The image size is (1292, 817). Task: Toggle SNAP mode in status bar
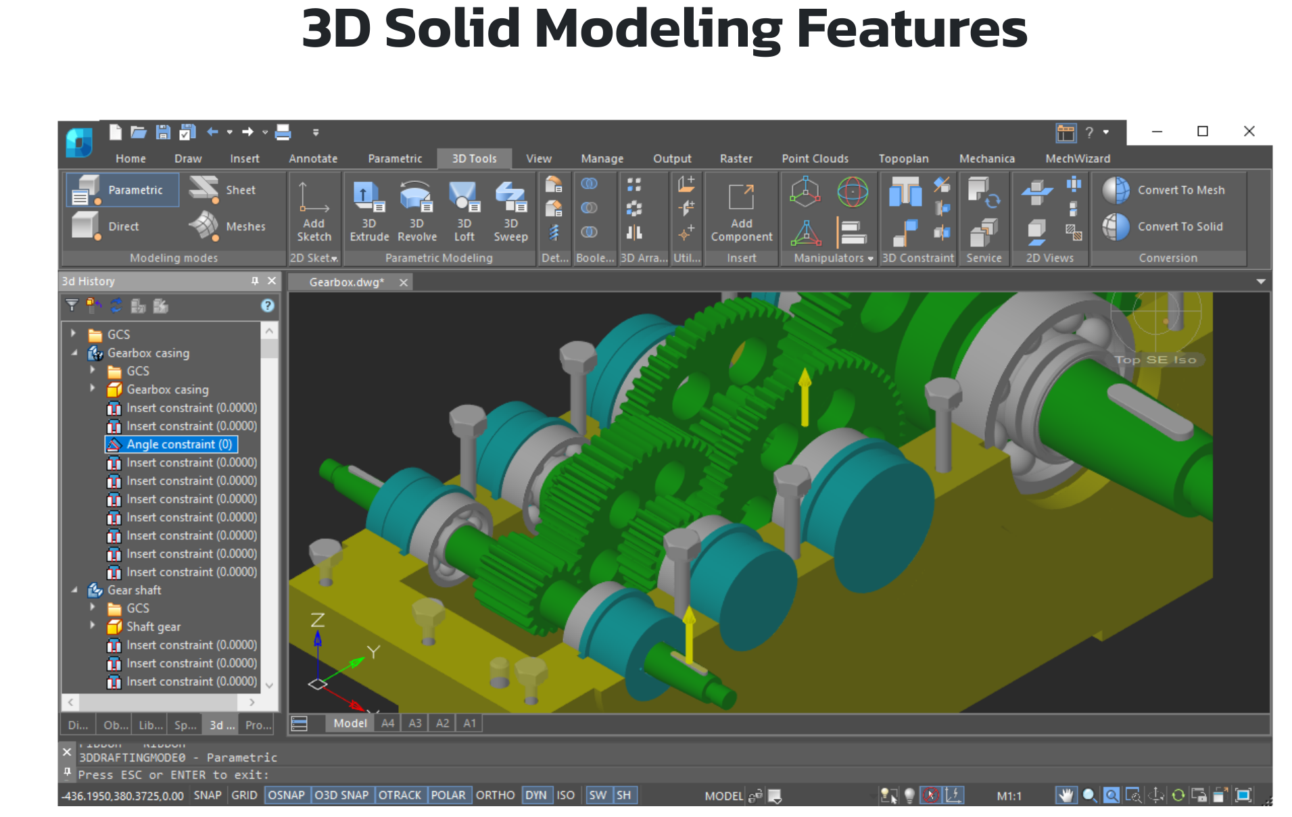point(208,795)
